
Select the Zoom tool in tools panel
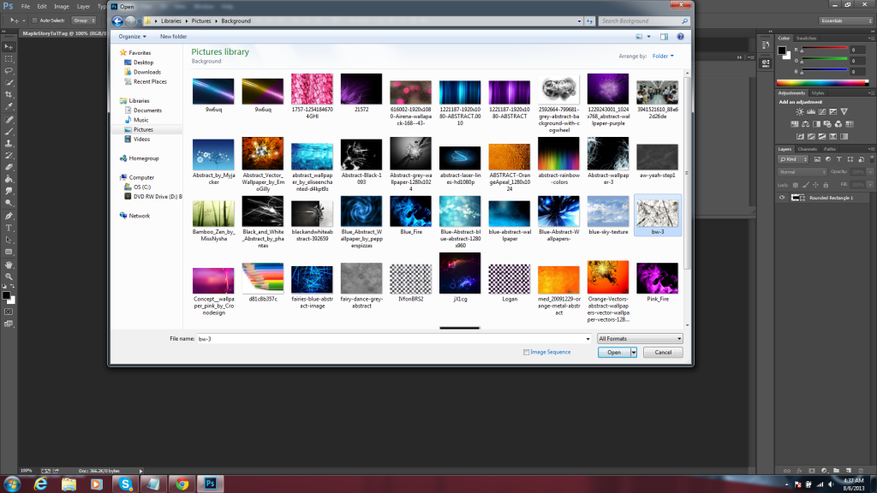(9, 276)
